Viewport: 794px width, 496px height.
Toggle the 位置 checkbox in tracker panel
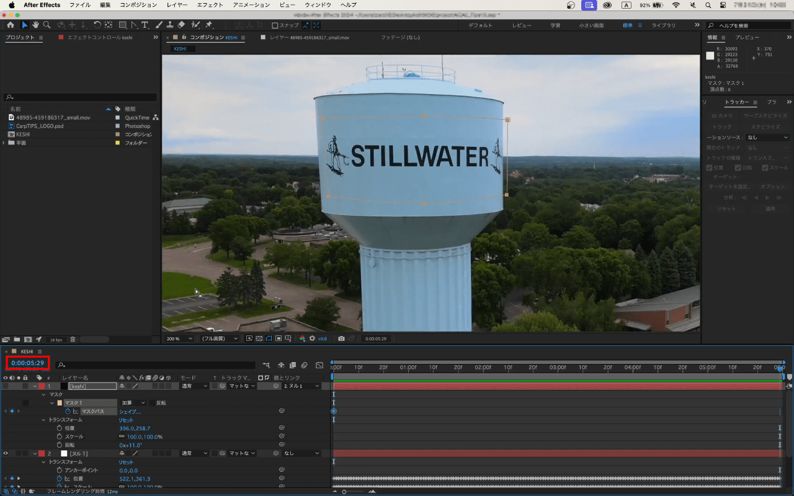[x=710, y=167]
